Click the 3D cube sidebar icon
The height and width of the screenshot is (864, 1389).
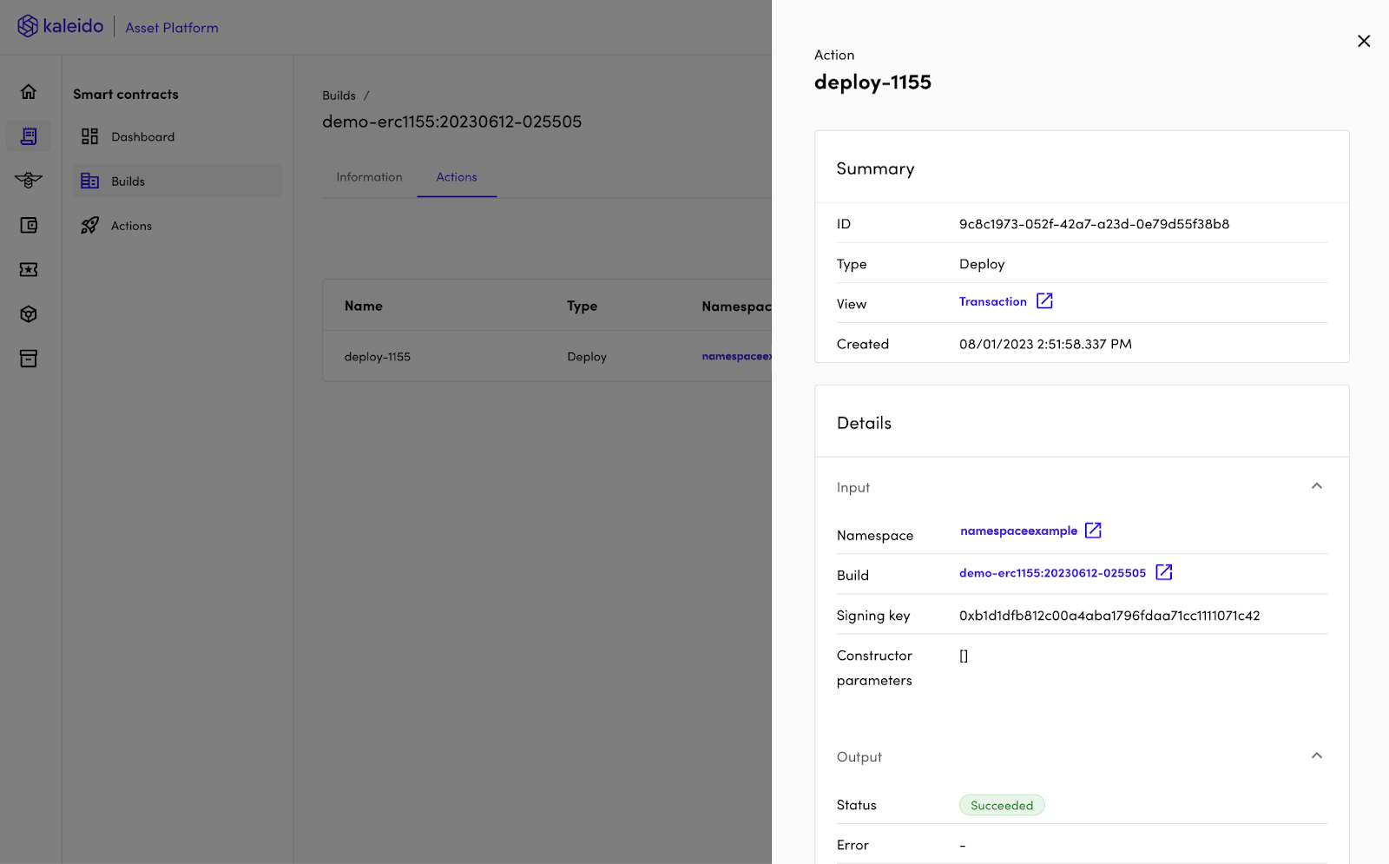coord(28,313)
